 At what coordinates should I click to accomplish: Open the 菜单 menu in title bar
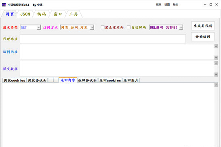tap(158, 5)
